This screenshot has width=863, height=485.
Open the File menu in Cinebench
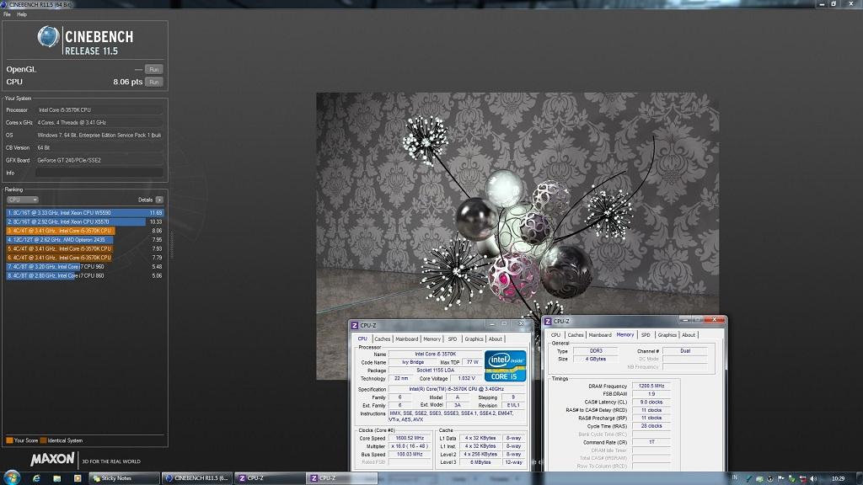point(7,14)
